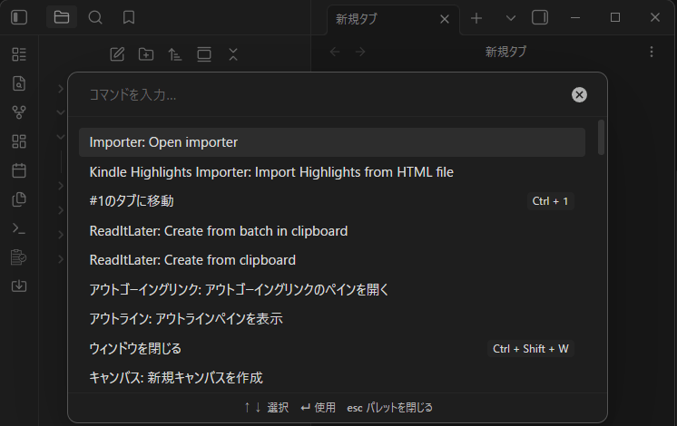Add a new tab with plus icon
Image resolution: width=677 pixels, height=426 pixels.
pos(476,18)
